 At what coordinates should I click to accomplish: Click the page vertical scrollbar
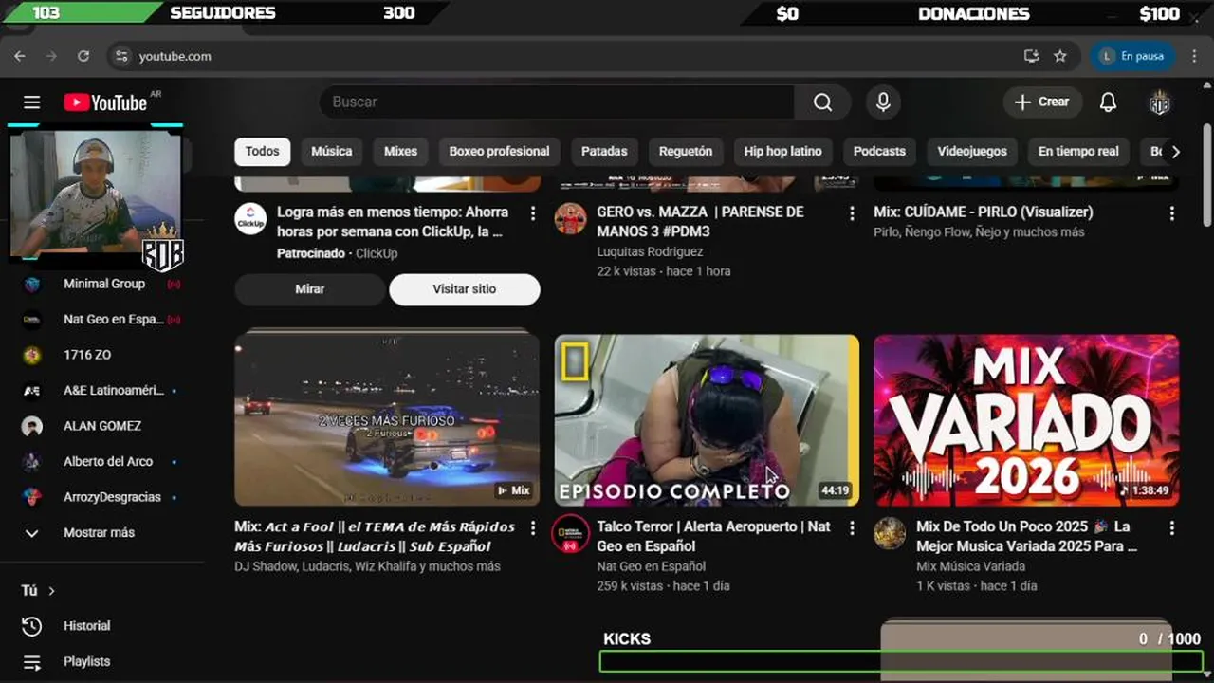[x=1207, y=175]
